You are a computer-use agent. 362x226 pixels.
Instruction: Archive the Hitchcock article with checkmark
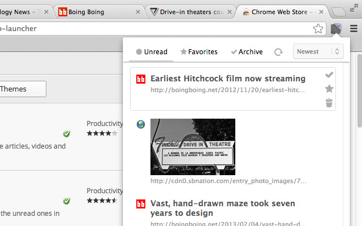[x=329, y=75]
